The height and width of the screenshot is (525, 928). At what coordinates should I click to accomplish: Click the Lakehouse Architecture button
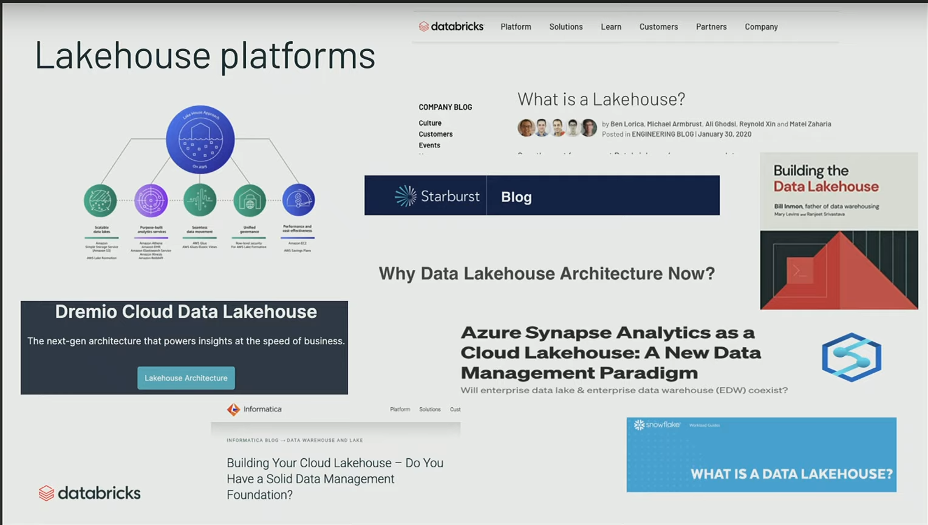186,378
